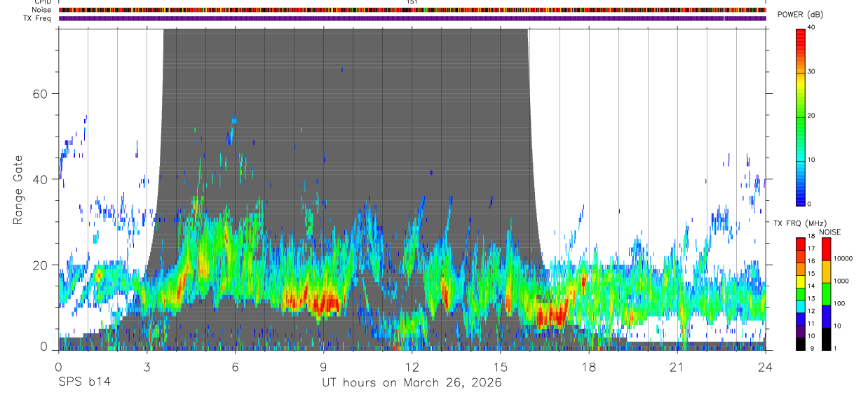Click the 24 tick on UT hours axis
The height and width of the screenshot is (397, 861).
coord(765,367)
